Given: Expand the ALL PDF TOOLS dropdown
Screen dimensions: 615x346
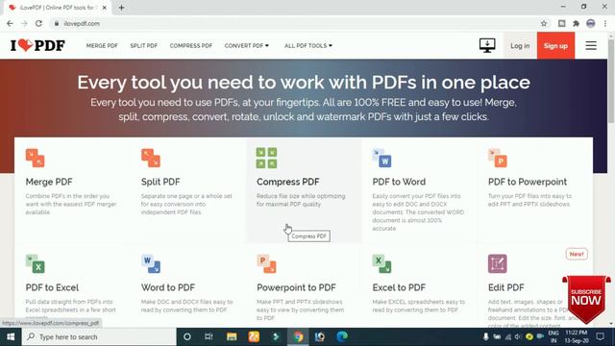Looking at the screenshot, I should click(308, 45).
